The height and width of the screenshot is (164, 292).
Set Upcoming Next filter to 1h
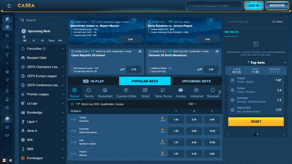tap(34, 41)
